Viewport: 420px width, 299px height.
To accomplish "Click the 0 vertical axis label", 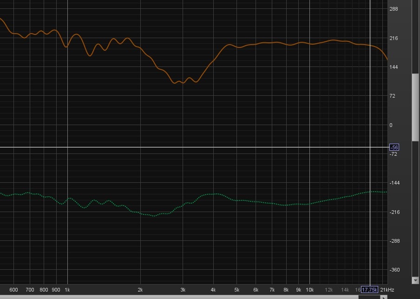I will (391, 125).
